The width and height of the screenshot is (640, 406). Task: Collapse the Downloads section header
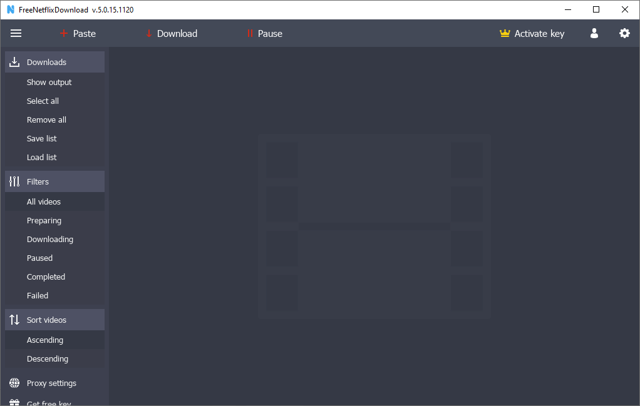click(54, 62)
